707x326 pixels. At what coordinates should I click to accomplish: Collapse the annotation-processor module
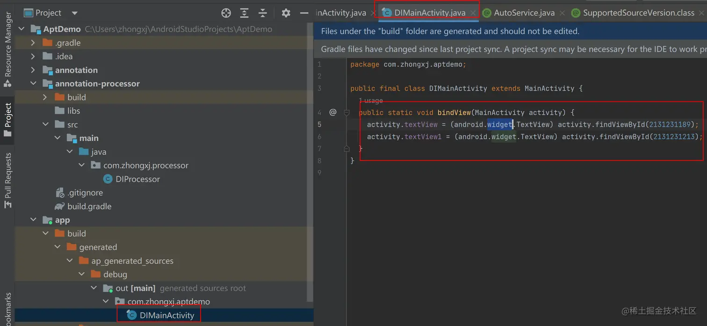[x=33, y=84]
